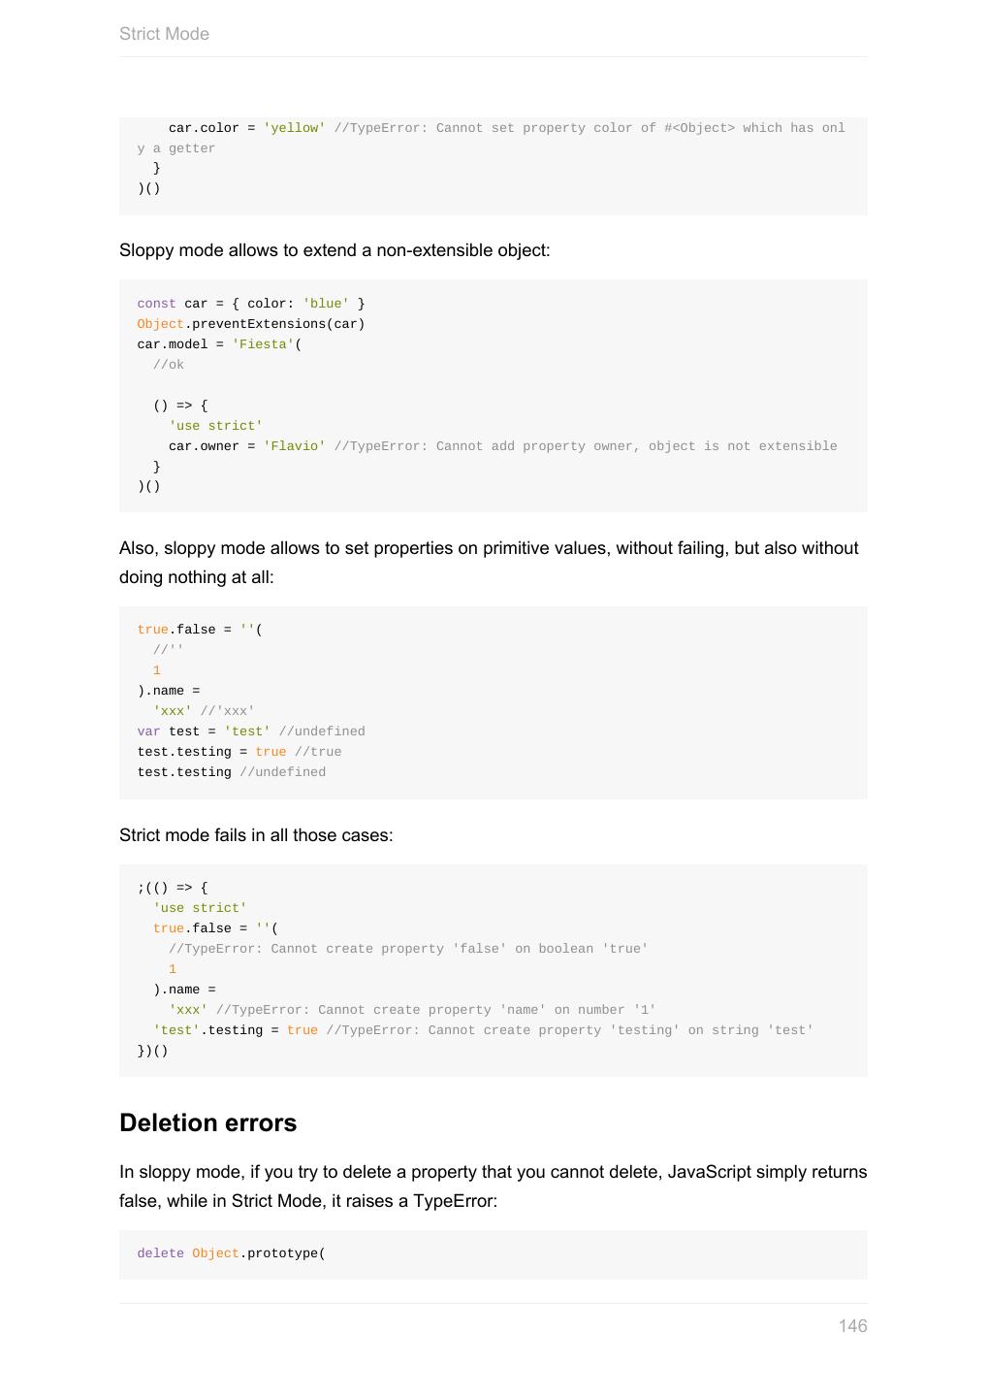The height and width of the screenshot is (1397, 988).
Task: Click the ;(() => { opening code line
Action: [x=173, y=888]
